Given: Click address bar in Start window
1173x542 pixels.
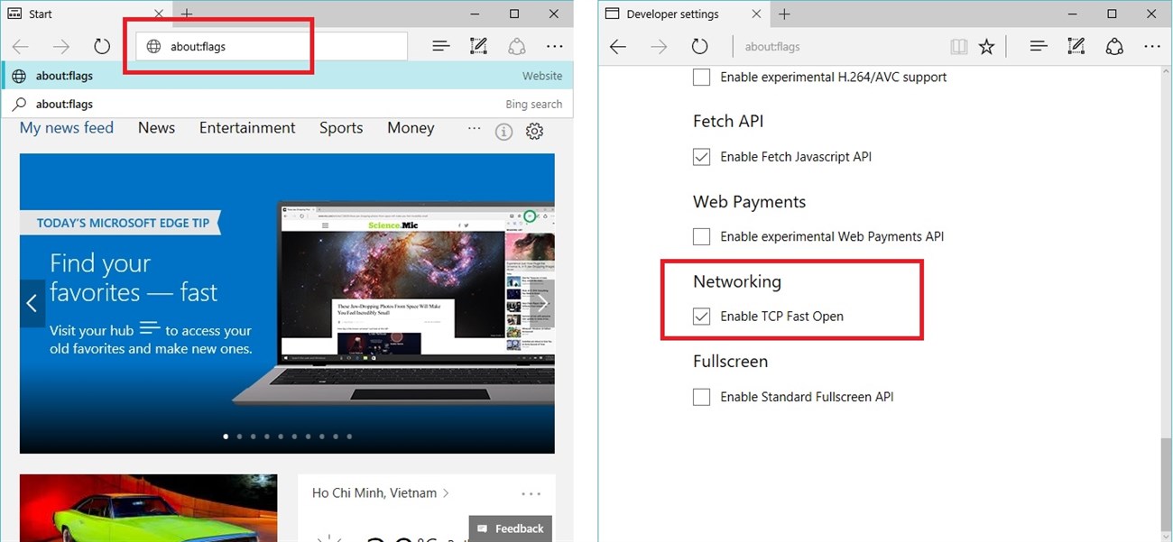Looking at the screenshot, I should (272, 47).
